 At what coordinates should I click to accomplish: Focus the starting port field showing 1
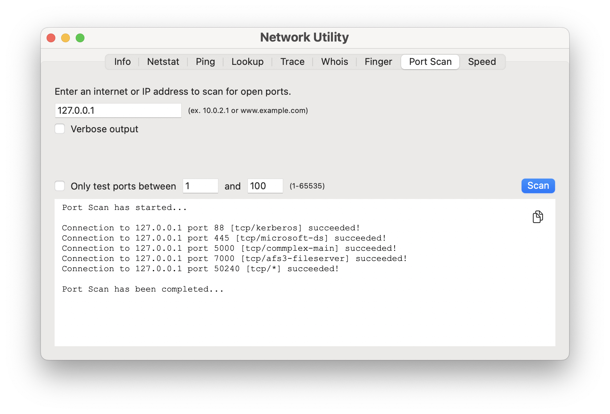(x=200, y=186)
